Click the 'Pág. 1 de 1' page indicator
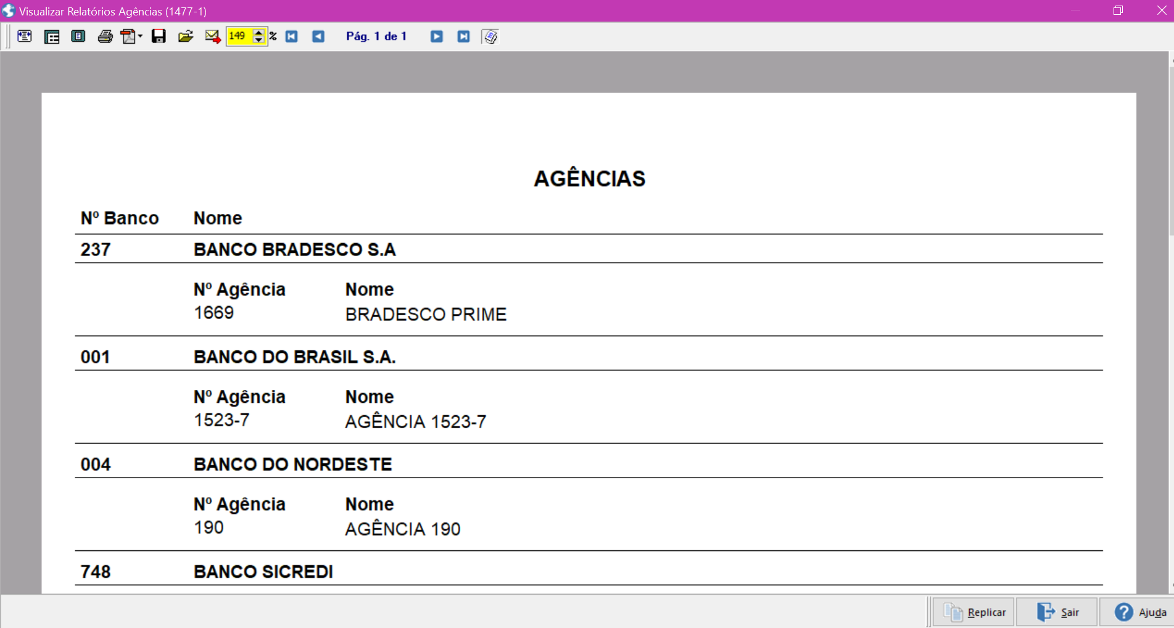The height and width of the screenshot is (628, 1174). (376, 36)
